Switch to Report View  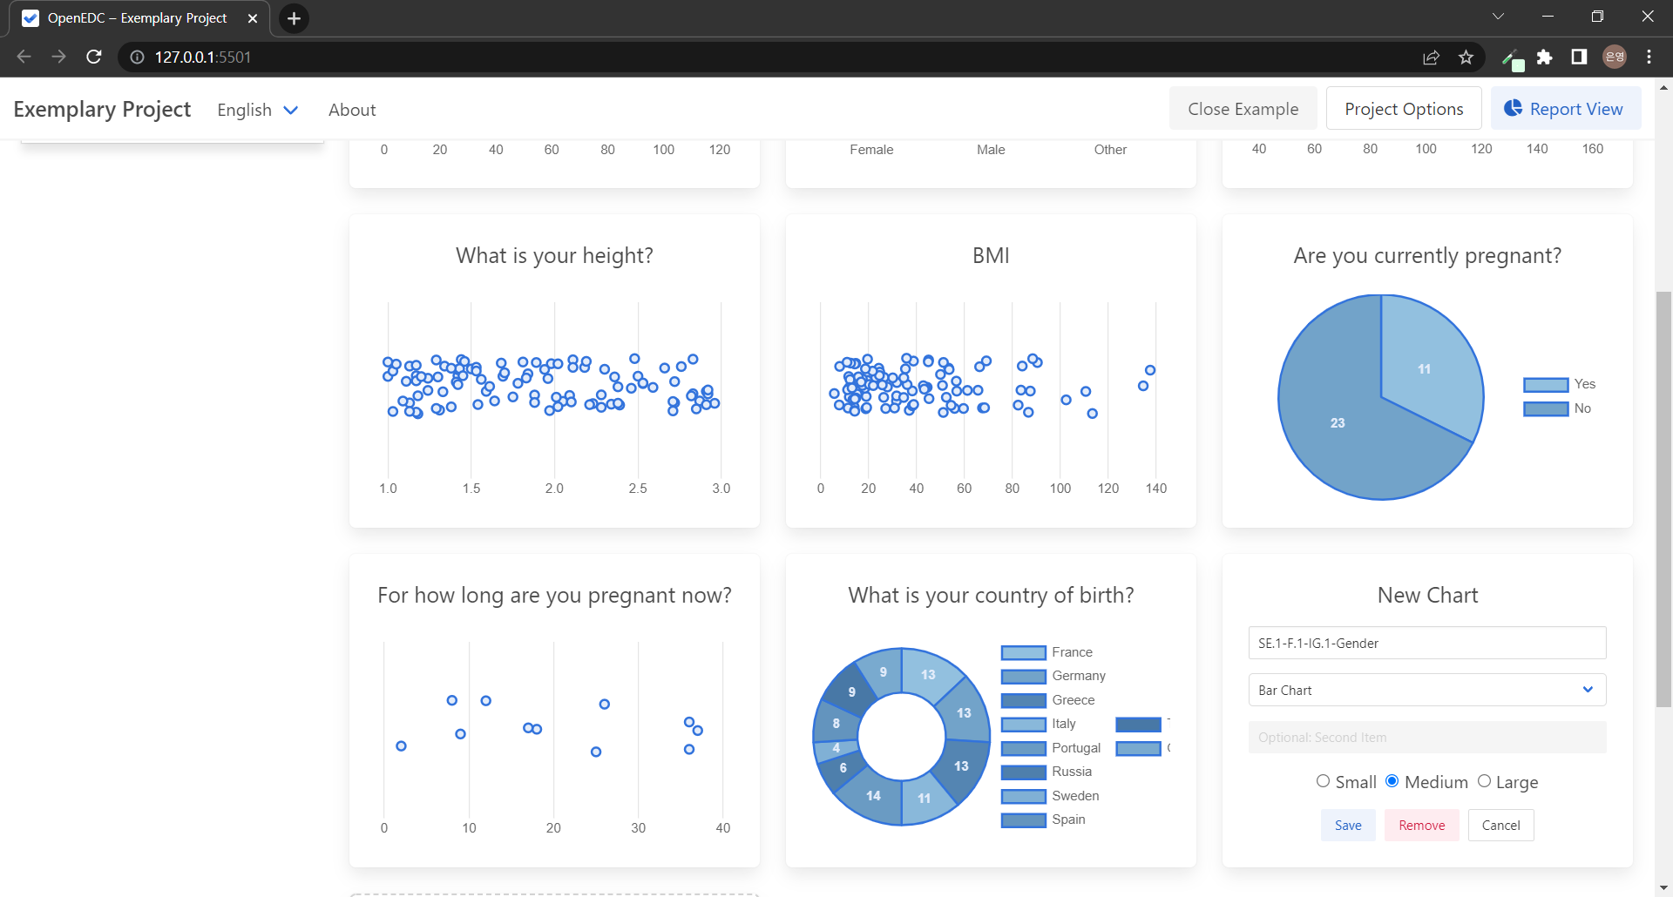coord(1566,109)
